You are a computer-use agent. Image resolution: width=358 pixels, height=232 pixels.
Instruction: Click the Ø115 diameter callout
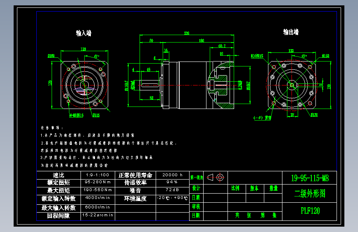[x=96, y=115]
